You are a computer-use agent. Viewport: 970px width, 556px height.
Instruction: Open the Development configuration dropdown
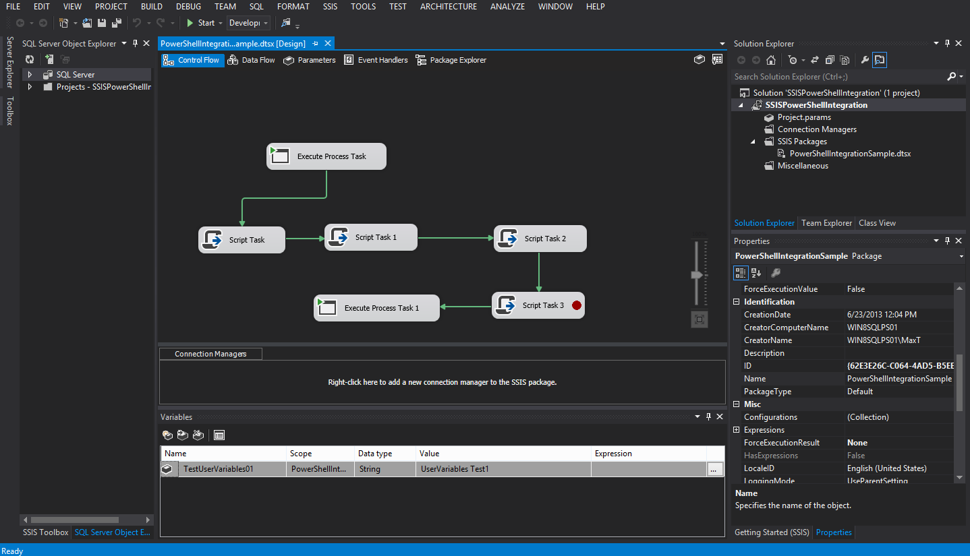click(x=248, y=23)
